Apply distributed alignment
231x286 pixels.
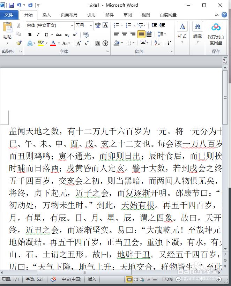[149, 34]
